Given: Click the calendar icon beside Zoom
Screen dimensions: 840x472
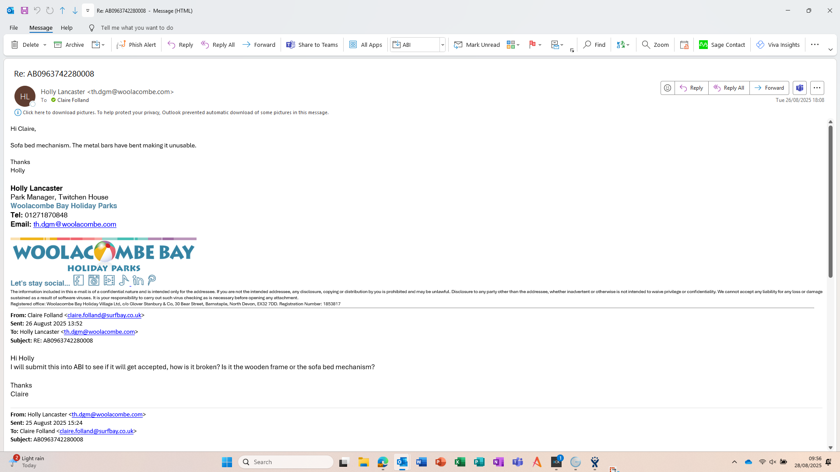Looking at the screenshot, I should 684,45.
